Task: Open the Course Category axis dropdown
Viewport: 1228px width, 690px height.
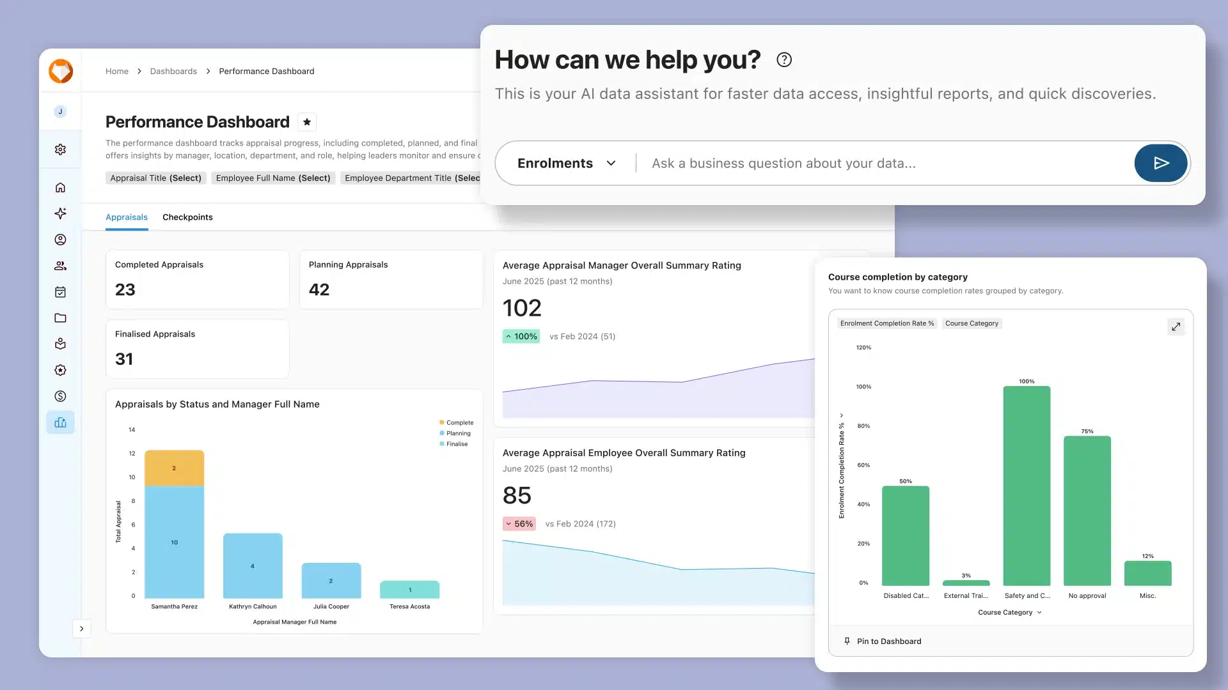Action: click(1009, 612)
